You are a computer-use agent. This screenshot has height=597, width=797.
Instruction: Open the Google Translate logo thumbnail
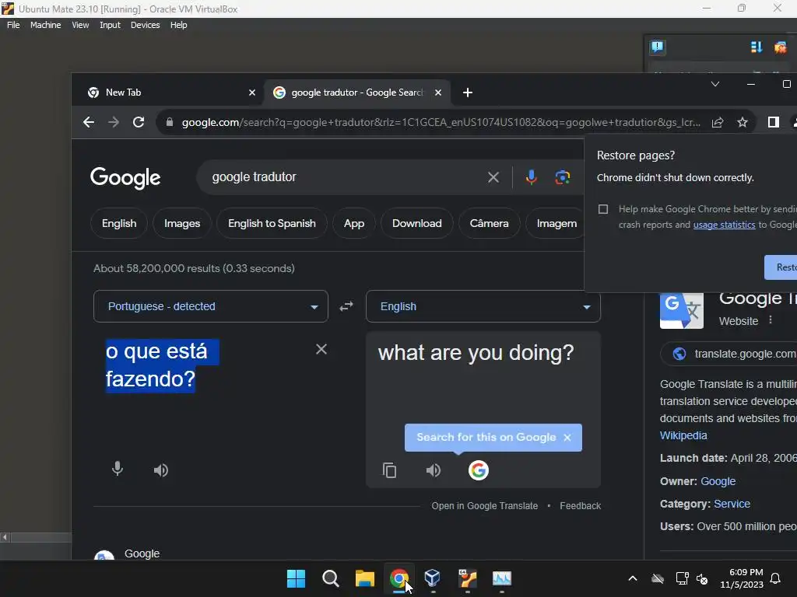(682, 310)
